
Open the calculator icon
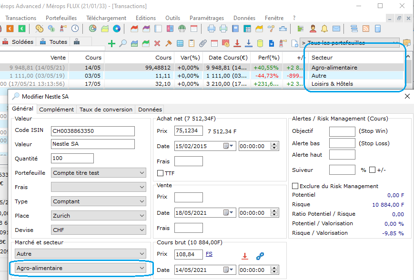coord(378,29)
